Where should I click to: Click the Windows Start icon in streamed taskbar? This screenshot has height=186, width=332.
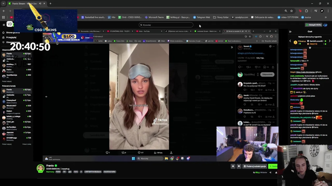133,158
